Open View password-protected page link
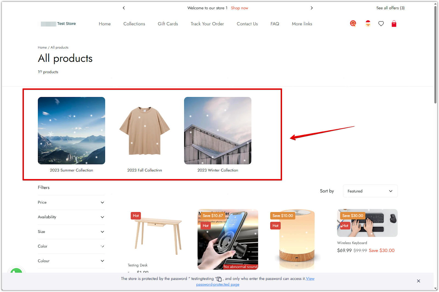Viewport: 439px width, 292px height. 255,282
